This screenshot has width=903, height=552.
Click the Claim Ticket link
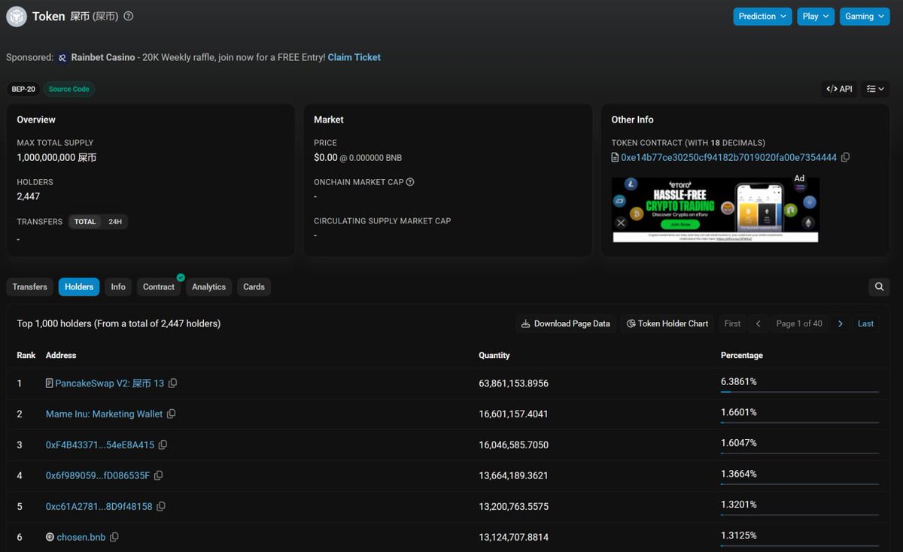pos(354,57)
